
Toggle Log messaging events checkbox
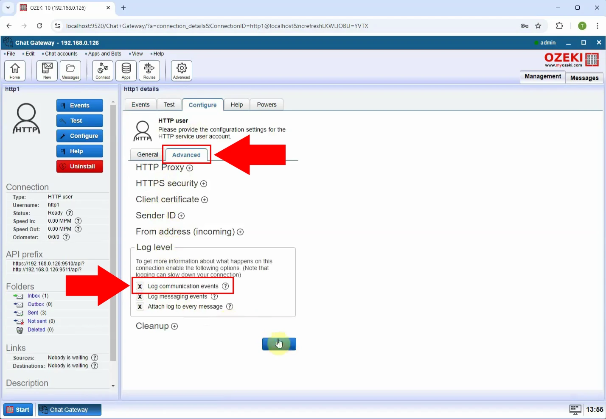(140, 296)
